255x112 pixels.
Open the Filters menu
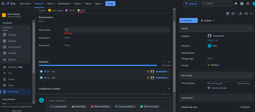pos(51,4)
